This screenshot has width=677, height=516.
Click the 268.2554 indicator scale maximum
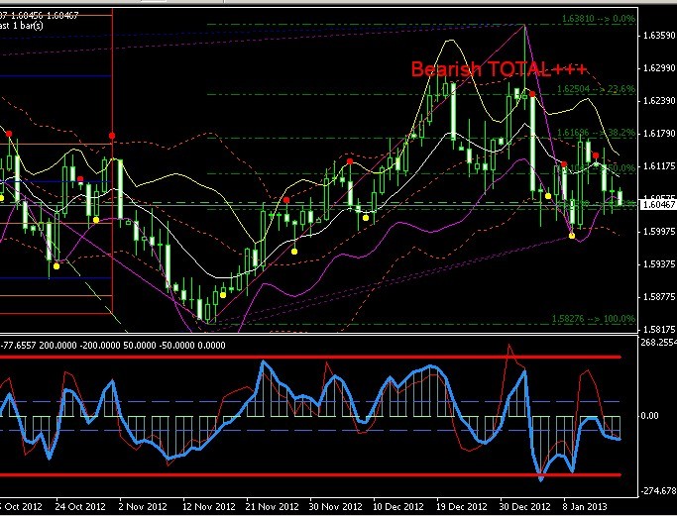coord(659,342)
